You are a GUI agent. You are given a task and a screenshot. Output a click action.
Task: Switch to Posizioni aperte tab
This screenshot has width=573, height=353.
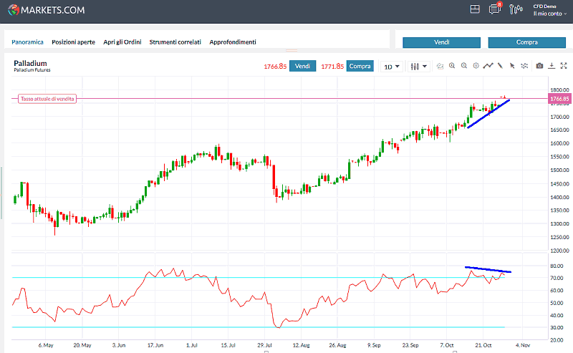point(73,42)
